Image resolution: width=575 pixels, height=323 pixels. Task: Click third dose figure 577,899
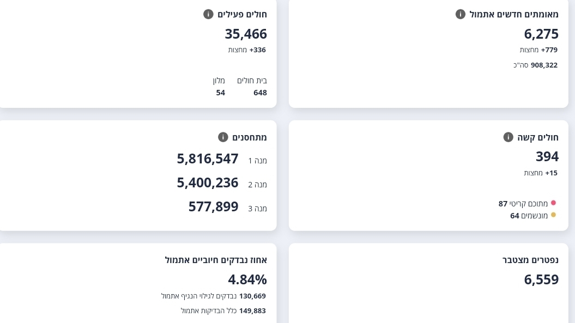(214, 207)
